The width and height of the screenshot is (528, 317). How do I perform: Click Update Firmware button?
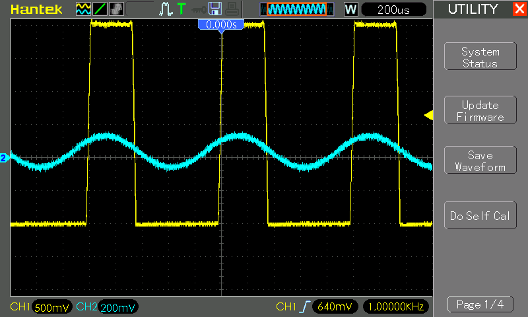point(480,110)
